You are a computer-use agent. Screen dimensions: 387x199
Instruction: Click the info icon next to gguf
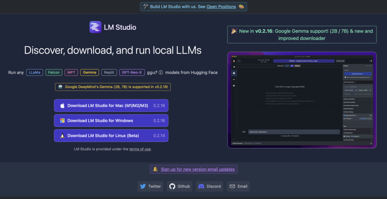161,73
